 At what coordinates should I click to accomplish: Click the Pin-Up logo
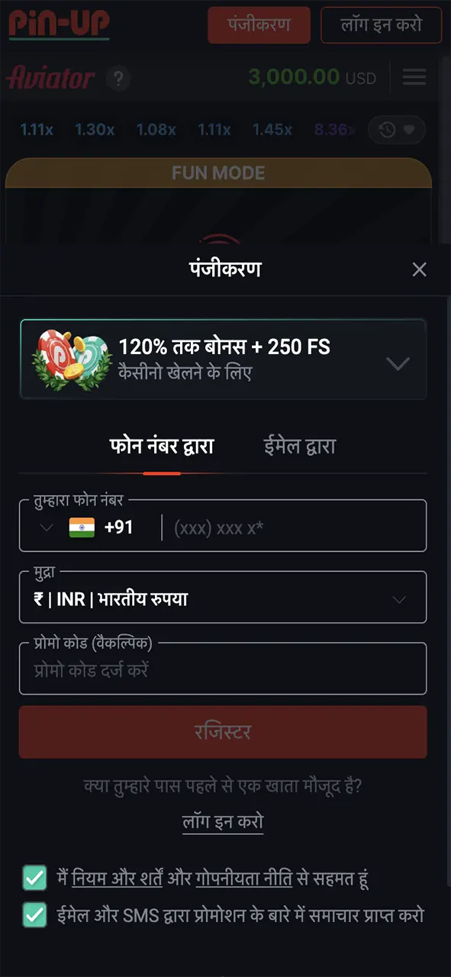point(59,24)
